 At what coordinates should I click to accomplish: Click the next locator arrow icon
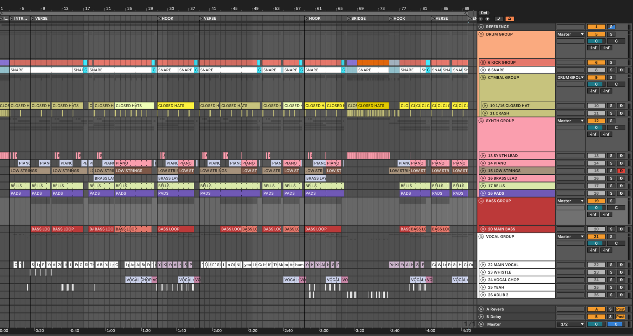click(x=487, y=19)
